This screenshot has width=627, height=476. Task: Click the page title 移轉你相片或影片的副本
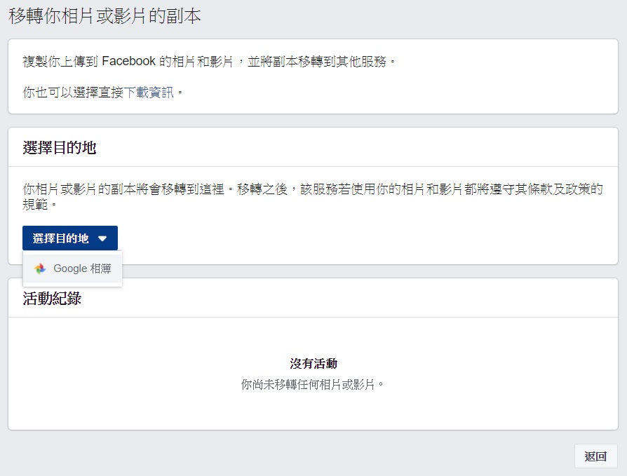(x=104, y=16)
